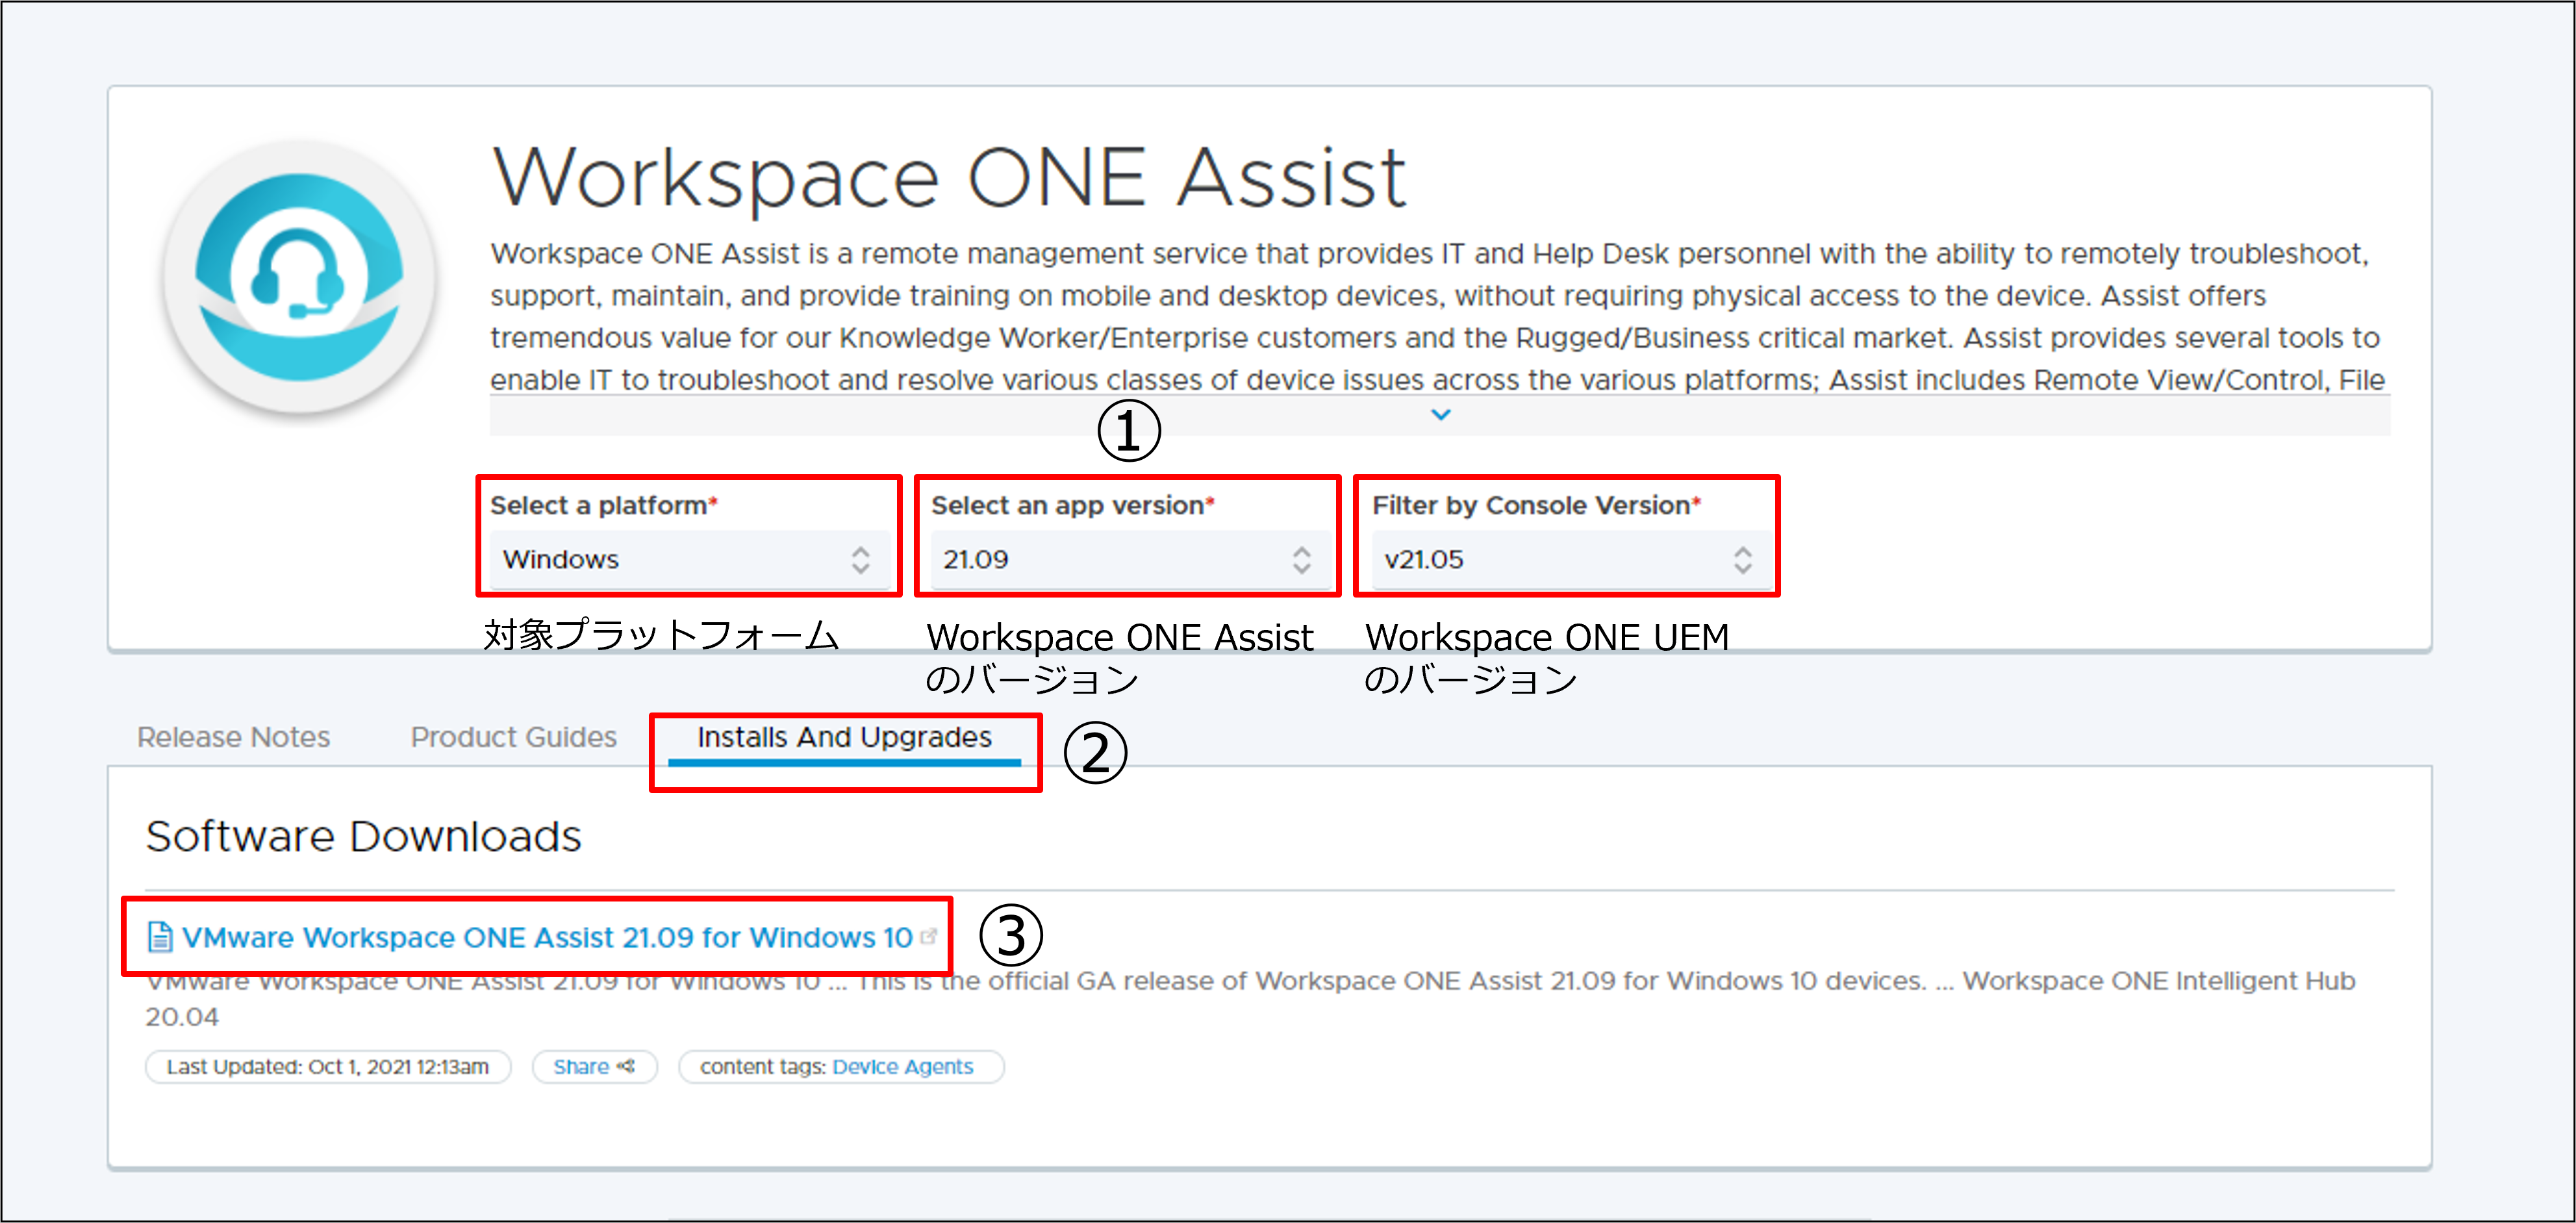Click the document icon beside the download link

coord(159,937)
